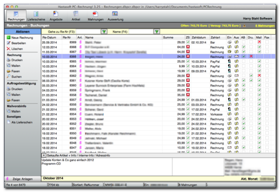Sort by the Zahldatum column header
Screen dimensions: 280x192
point(200,37)
